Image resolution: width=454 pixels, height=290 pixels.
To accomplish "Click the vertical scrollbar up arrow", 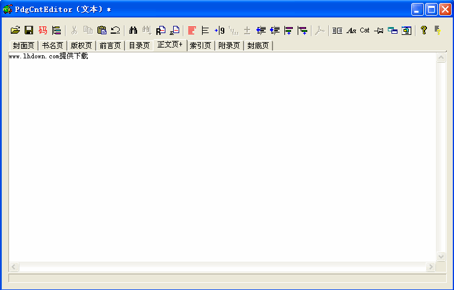I will tap(441, 58).
